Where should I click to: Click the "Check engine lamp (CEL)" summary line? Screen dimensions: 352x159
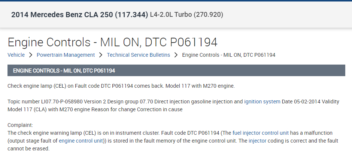coord(121,86)
